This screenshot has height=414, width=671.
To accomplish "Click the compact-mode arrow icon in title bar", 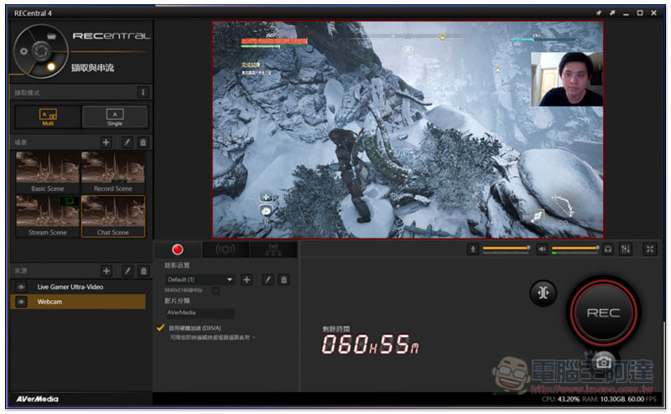I will (x=612, y=13).
